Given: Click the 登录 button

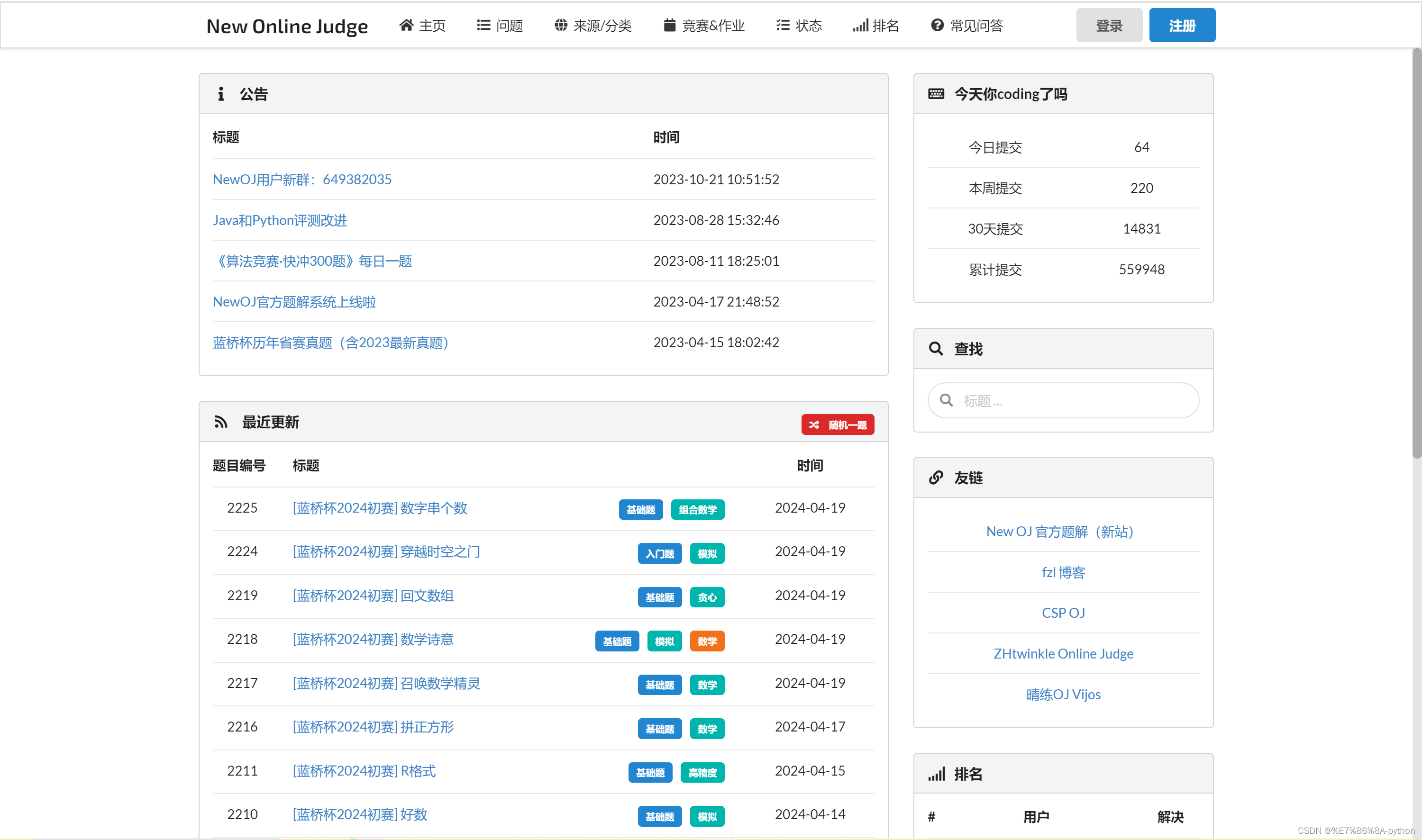Looking at the screenshot, I should point(1109,25).
